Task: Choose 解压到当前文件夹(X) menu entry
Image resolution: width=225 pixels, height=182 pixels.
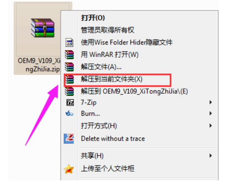Action: (x=139, y=79)
